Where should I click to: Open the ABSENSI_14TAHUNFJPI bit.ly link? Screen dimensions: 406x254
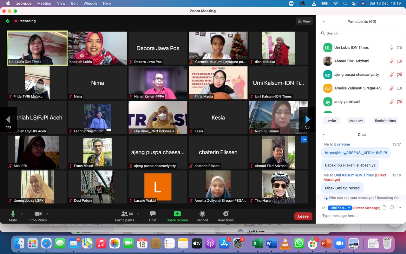point(356,153)
